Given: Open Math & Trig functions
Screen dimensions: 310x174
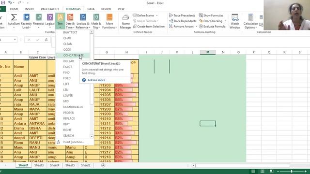Looking at the screenshot, I should pos(96,21).
